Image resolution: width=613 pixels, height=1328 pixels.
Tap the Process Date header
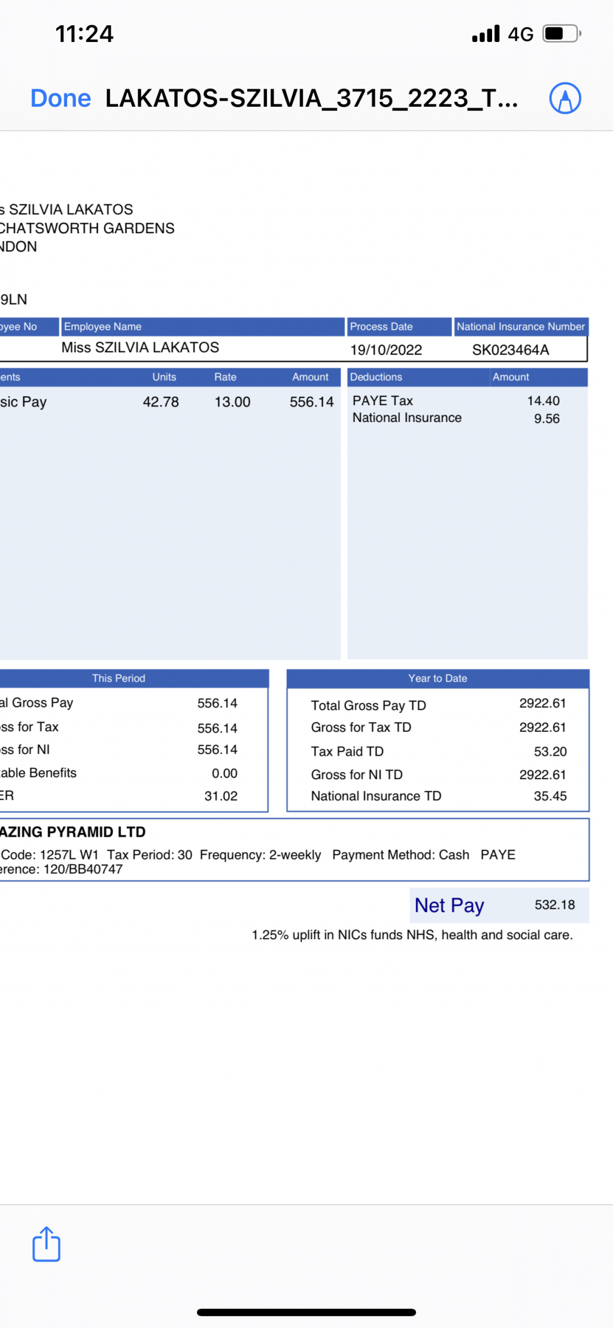coord(381,327)
